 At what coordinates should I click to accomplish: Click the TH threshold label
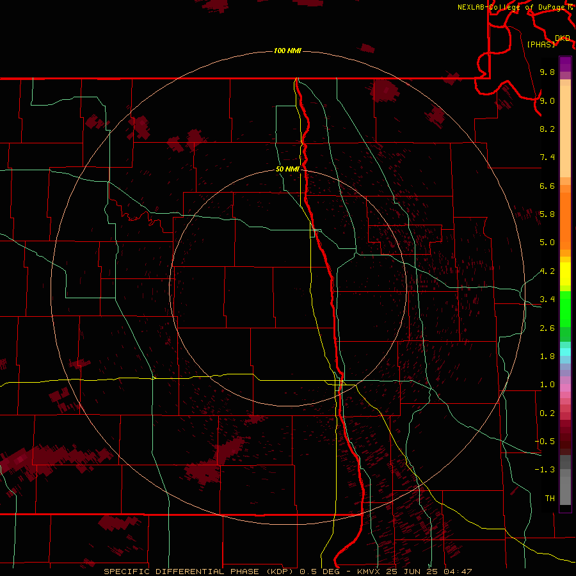[550, 499]
